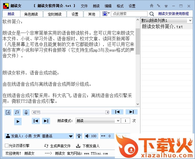Click the microphone icon button
This screenshot has width=195, height=159.
pos(26,112)
